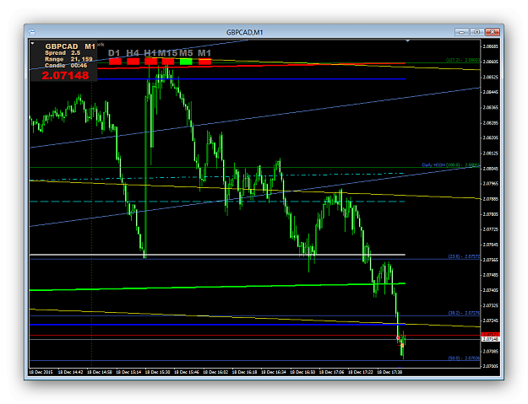The image size is (528, 404).
Task: Restore the GBPCAD,M1 chart window
Action: [476, 32]
